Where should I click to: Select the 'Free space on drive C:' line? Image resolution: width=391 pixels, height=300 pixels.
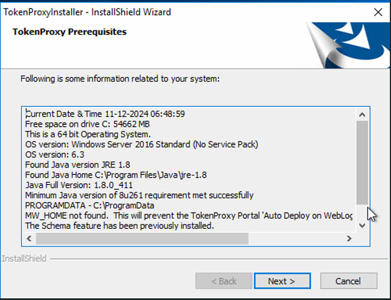(x=87, y=124)
